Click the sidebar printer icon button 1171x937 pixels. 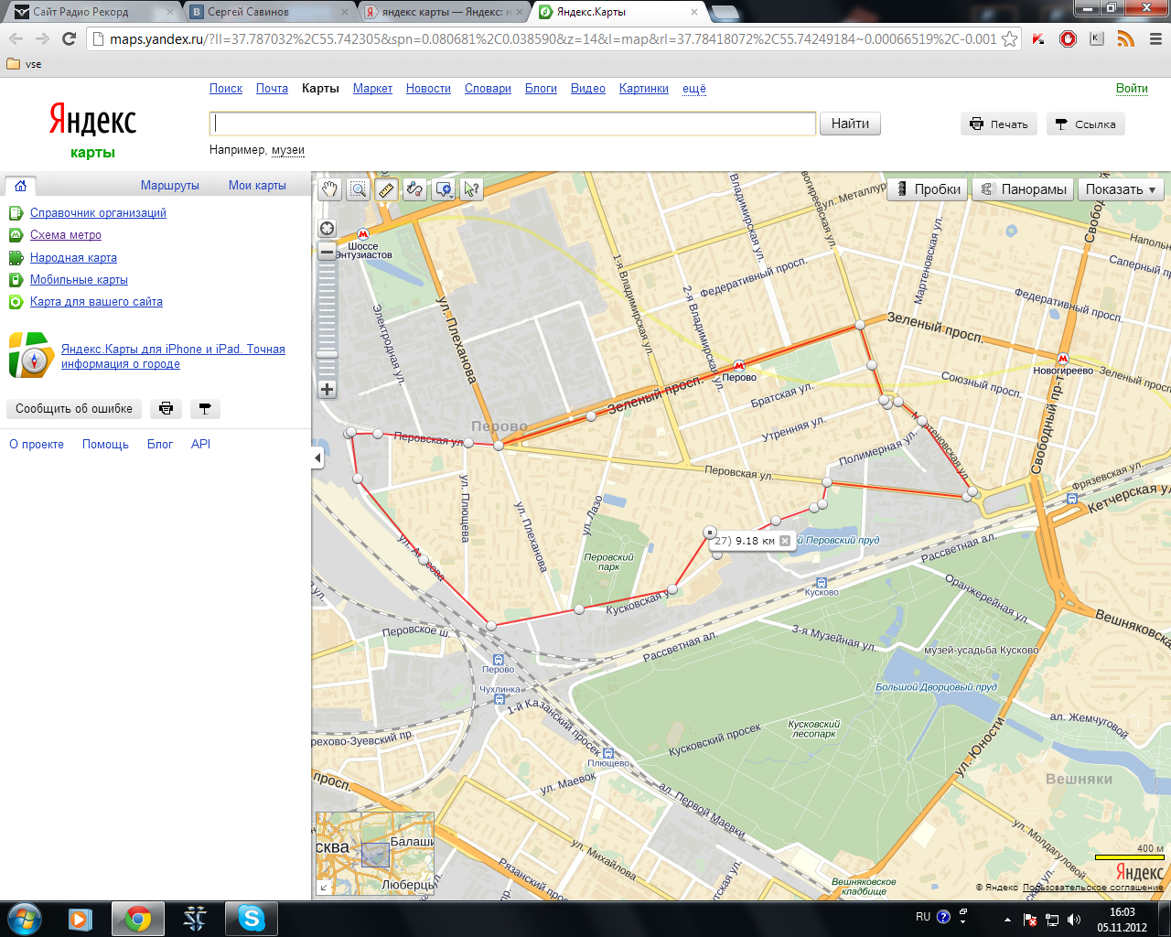click(166, 409)
